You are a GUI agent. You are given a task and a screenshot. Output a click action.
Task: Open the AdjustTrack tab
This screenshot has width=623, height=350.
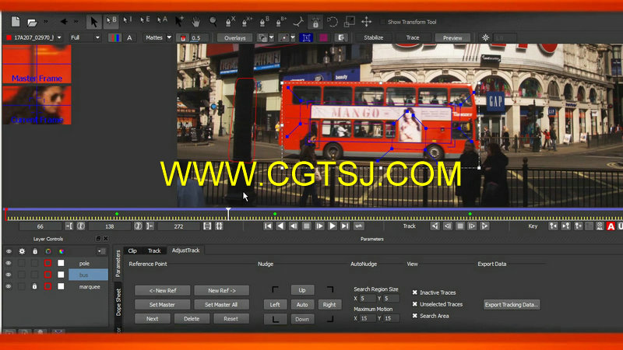(185, 250)
